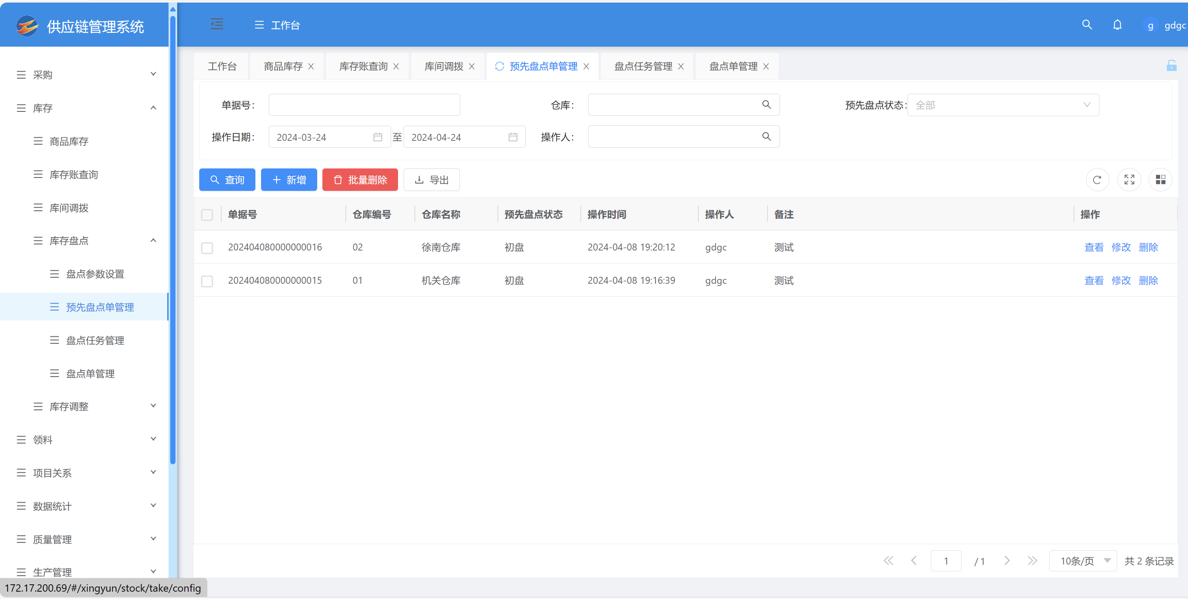Go to the first page
Viewport: 1188px width, 599px height.
(x=888, y=561)
